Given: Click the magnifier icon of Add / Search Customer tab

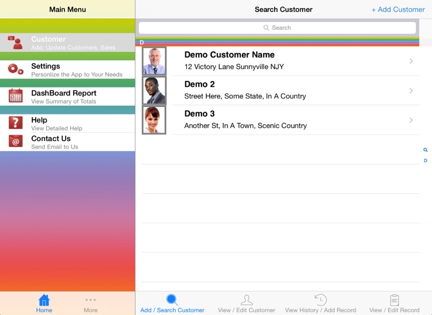Looking at the screenshot, I should [172, 300].
